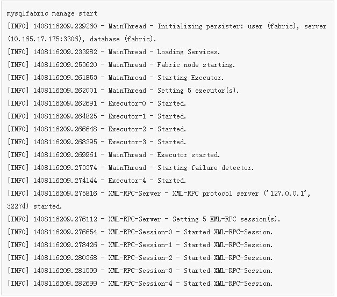This screenshot has height=297, width=337.
Task: Click the 'Setting 5 executor(s).' line
Action: 123,91
